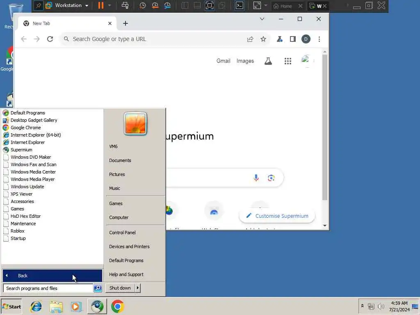The width and height of the screenshot is (420, 315).
Task: Share this page icon in address bar
Action: 250,39
